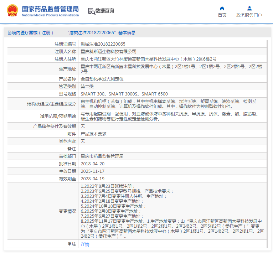Screen dimensions: 273x253
Task: Click registrant name 重庆科斯迈生物科技有限公司
Action: tap(108, 51)
